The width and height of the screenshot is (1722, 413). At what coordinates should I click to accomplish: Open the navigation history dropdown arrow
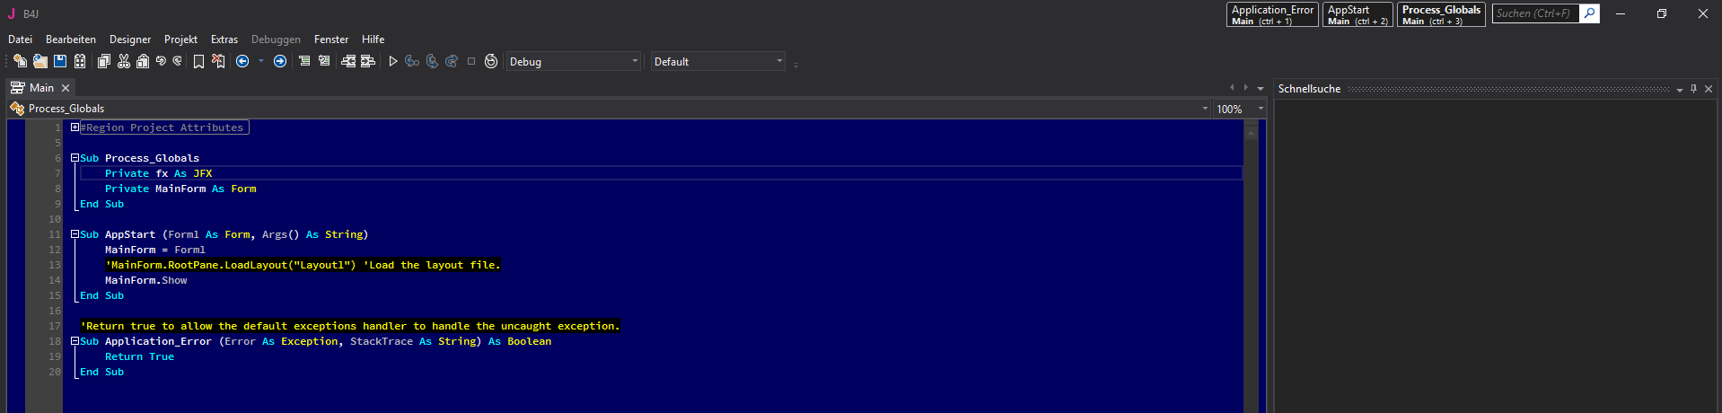261,61
